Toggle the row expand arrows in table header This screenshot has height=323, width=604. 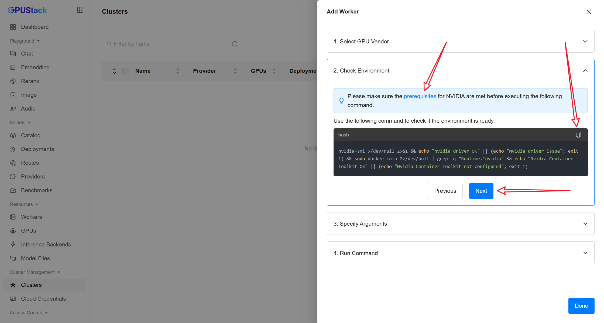click(114, 71)
